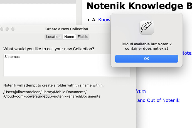
Task: Close the Create a New Collection window
Action: point(2,29)
